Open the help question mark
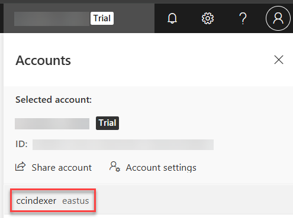The width and height of the screenshot is (293, 218). (x=243, y=18)
